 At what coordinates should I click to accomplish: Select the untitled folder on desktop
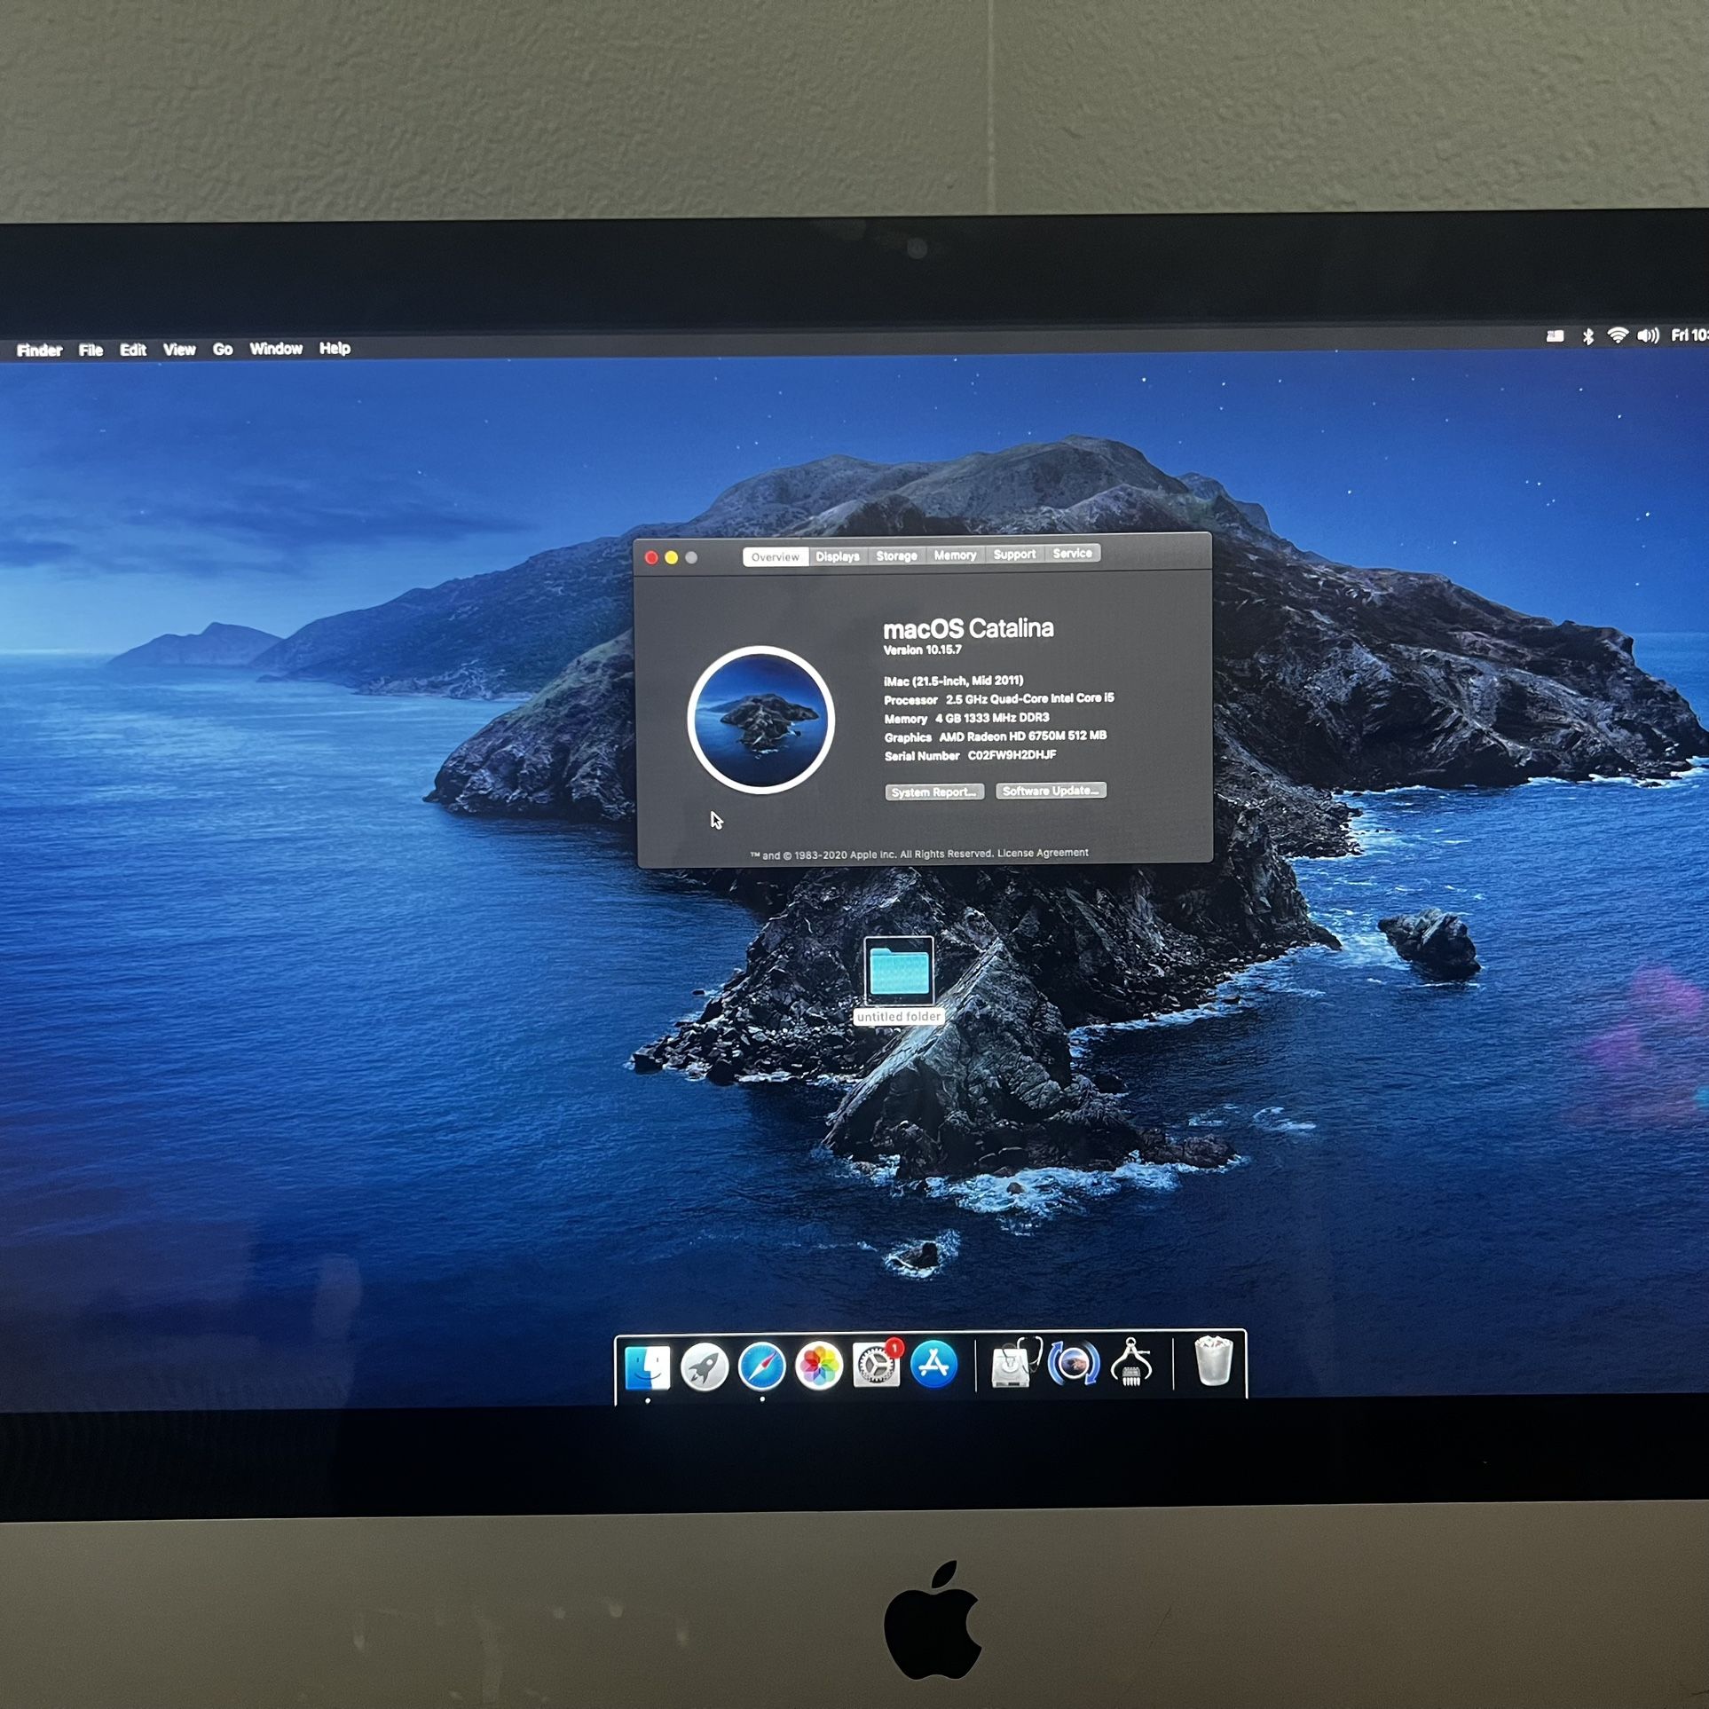click(x=899, y=973)
